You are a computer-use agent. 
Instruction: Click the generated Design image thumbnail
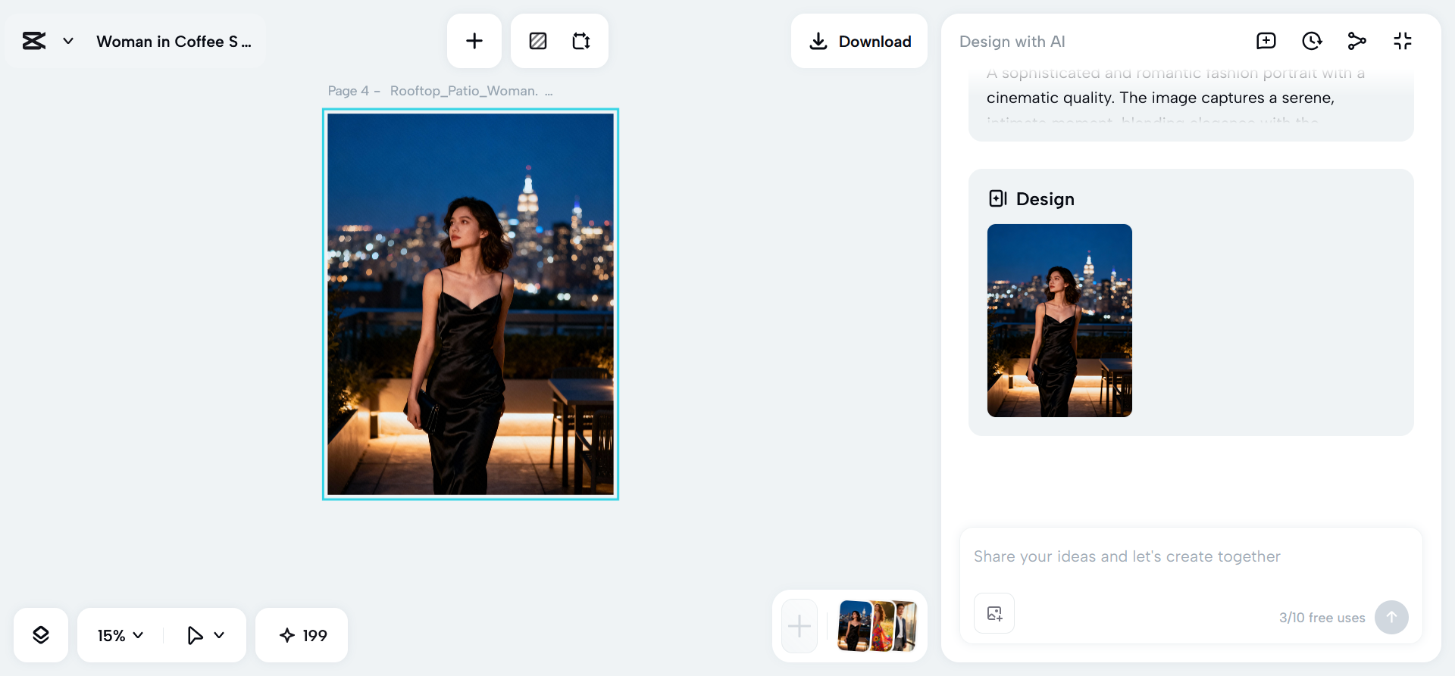click(1059, 320)
